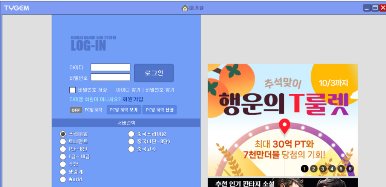Select the 토너먼트 server radio button
Screen dimensions: 386x187
pyautogui.click(x=63, y=141)
